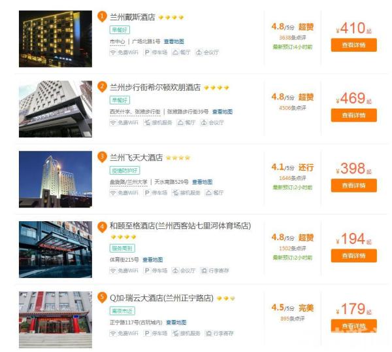Click restaurant icon for 兰州步行街希尔顿欢朋酒店

(175, 122)
